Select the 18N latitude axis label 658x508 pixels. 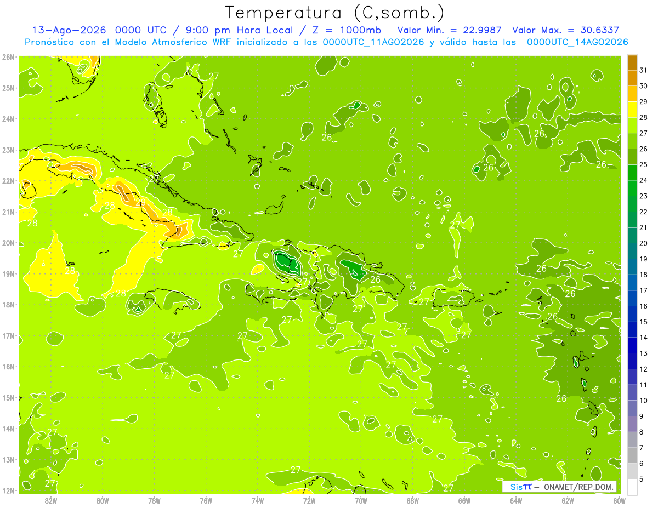coord(8,305)
